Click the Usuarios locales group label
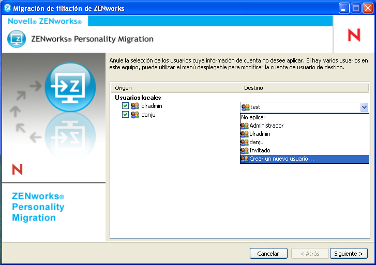Viewport: 376px width, 265px height. 138,98
